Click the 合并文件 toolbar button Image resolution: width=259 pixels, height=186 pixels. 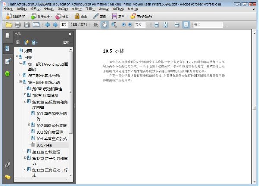41,16
